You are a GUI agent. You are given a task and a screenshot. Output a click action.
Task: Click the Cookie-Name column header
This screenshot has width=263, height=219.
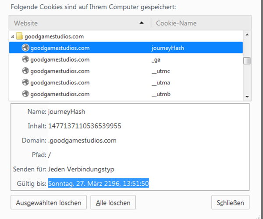(x=201, y=23)
